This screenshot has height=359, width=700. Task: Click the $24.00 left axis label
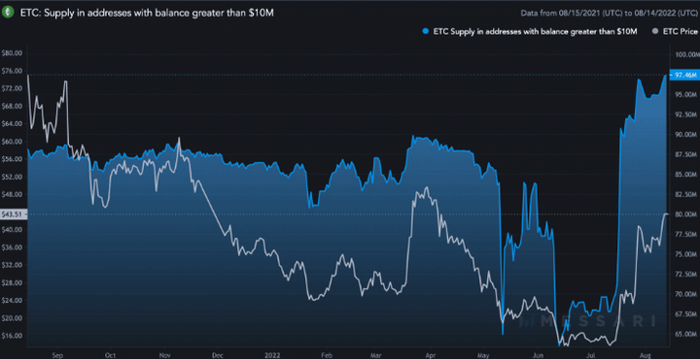13,300
